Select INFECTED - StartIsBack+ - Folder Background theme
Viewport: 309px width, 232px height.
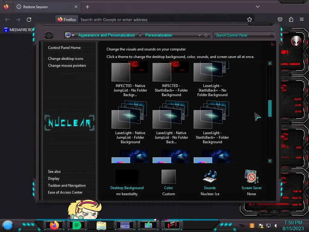171,79
